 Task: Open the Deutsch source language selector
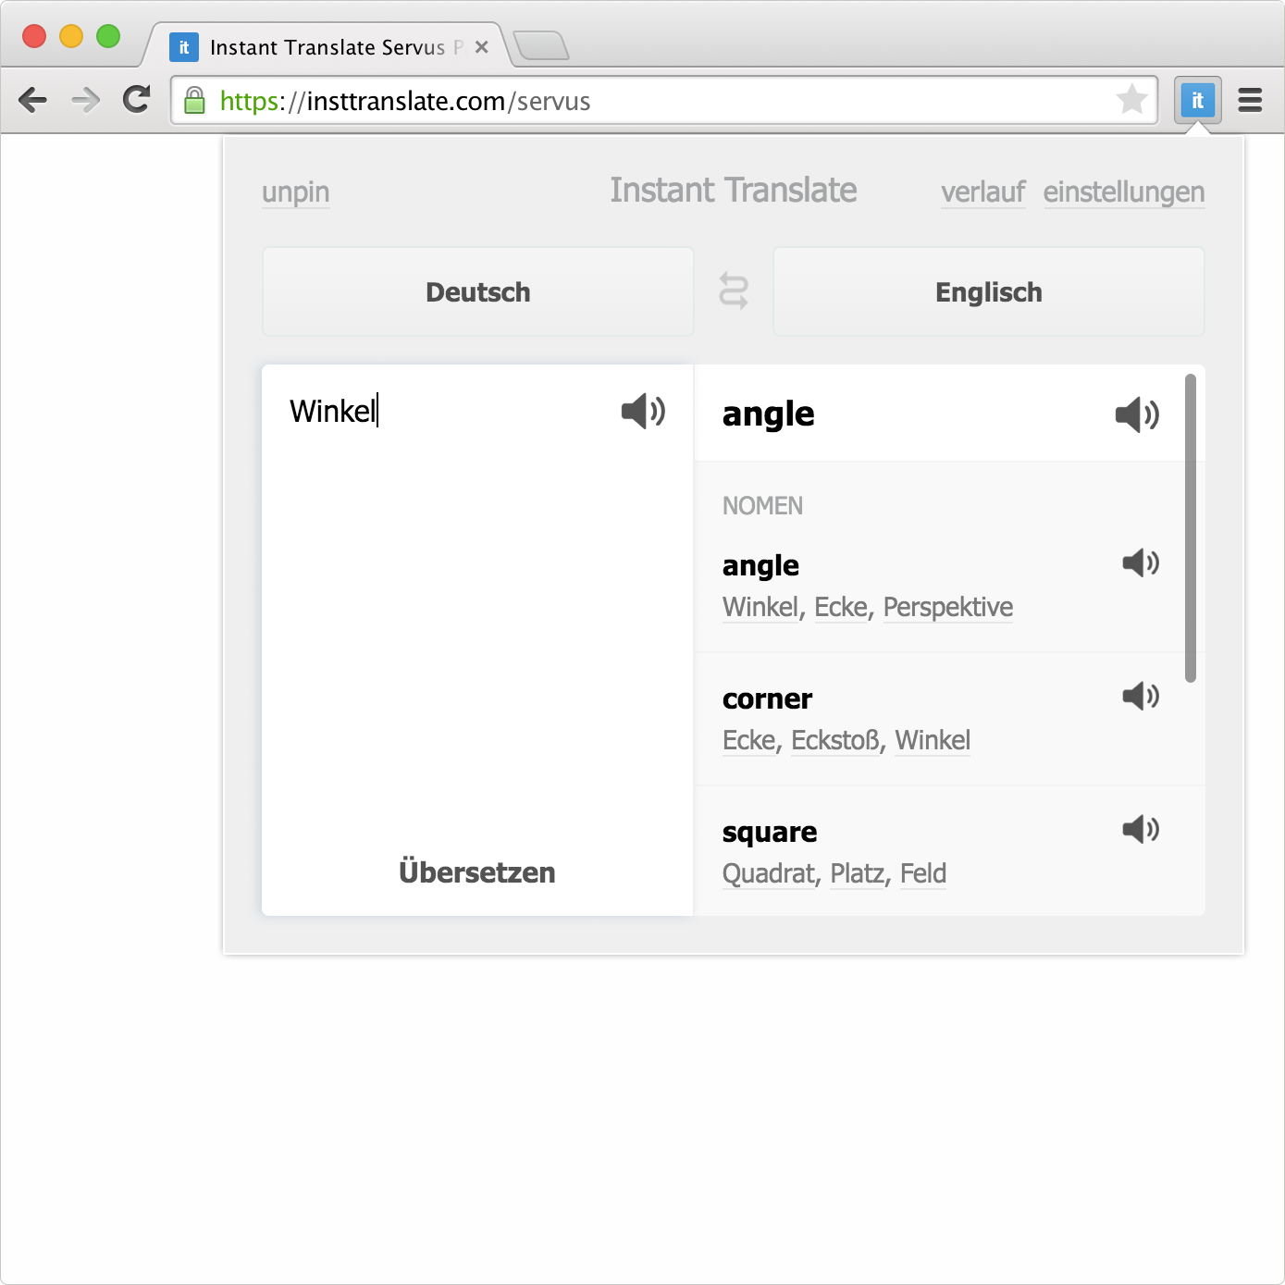point(476,291)
